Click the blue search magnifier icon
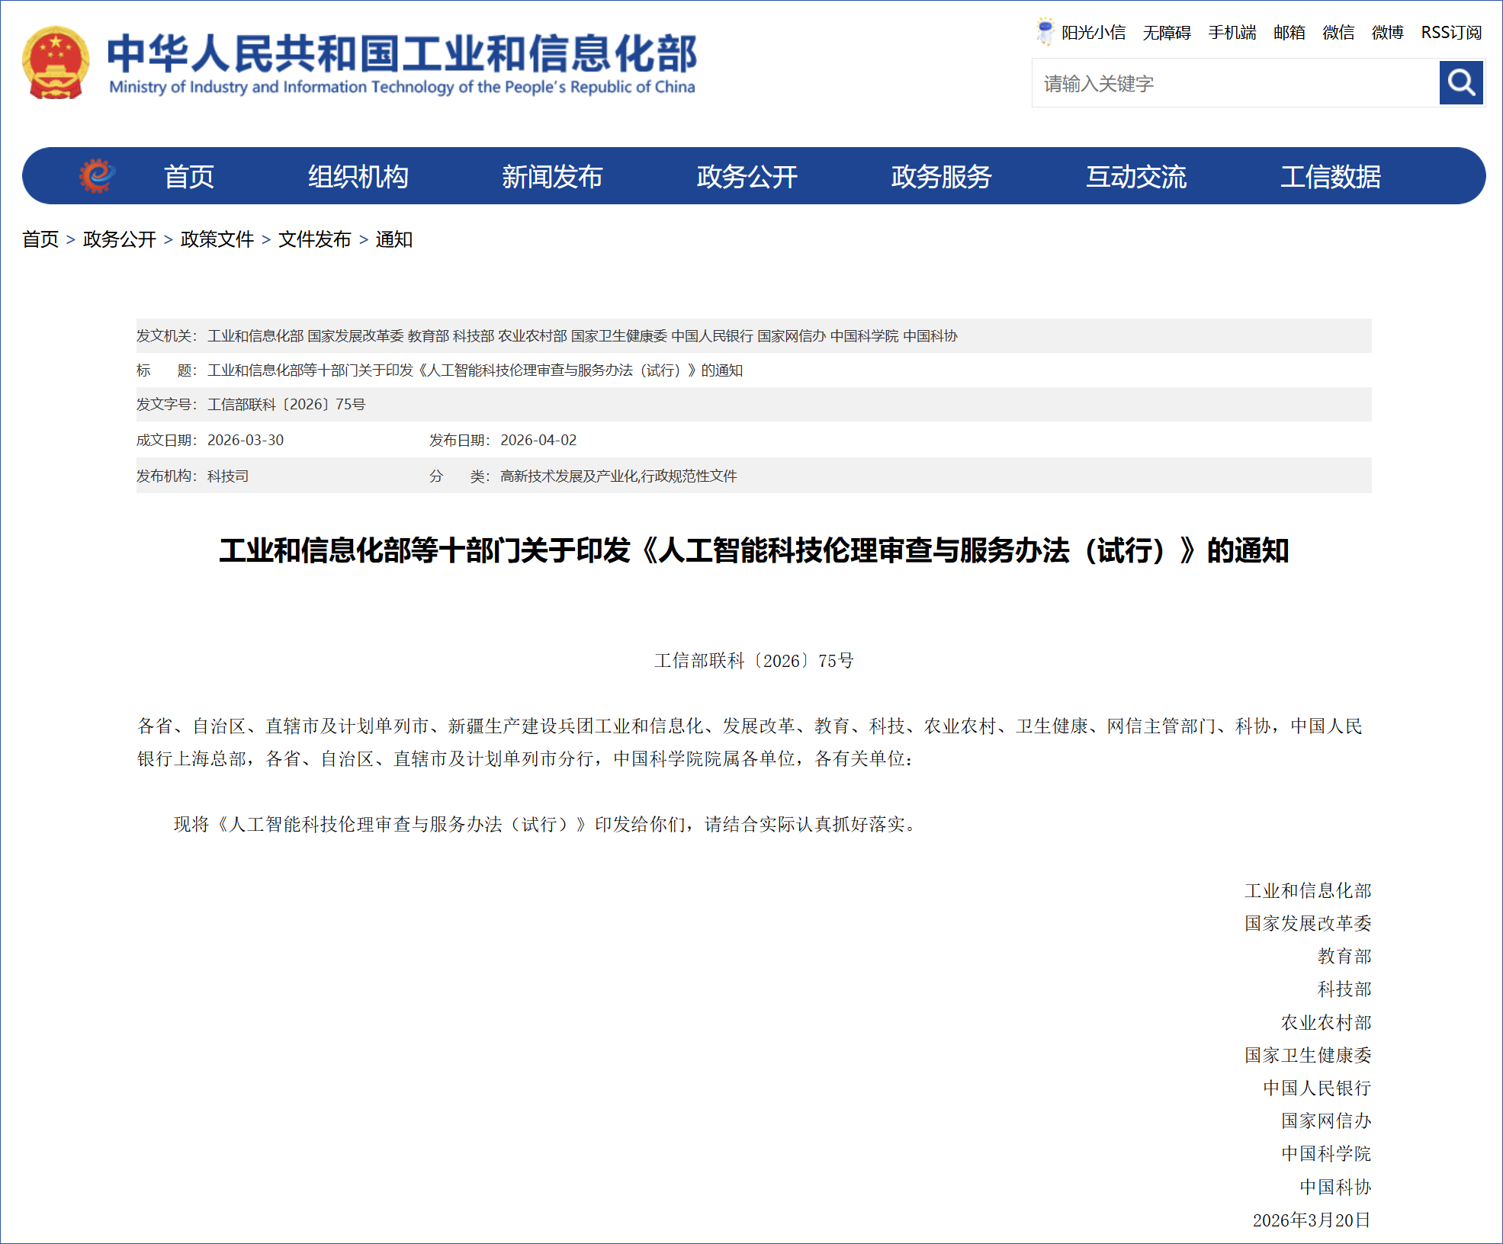 (1460, 83)
